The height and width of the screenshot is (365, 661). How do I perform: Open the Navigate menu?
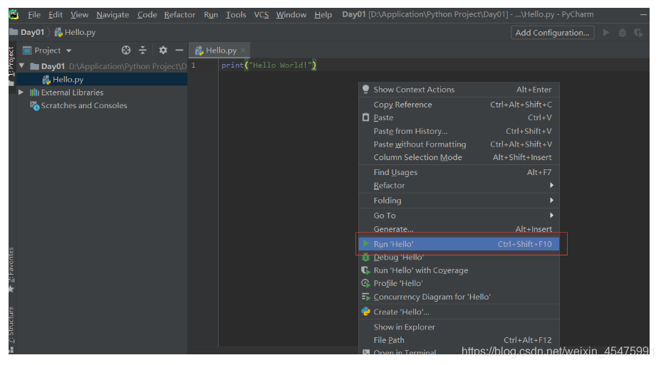tap(113, 15)
